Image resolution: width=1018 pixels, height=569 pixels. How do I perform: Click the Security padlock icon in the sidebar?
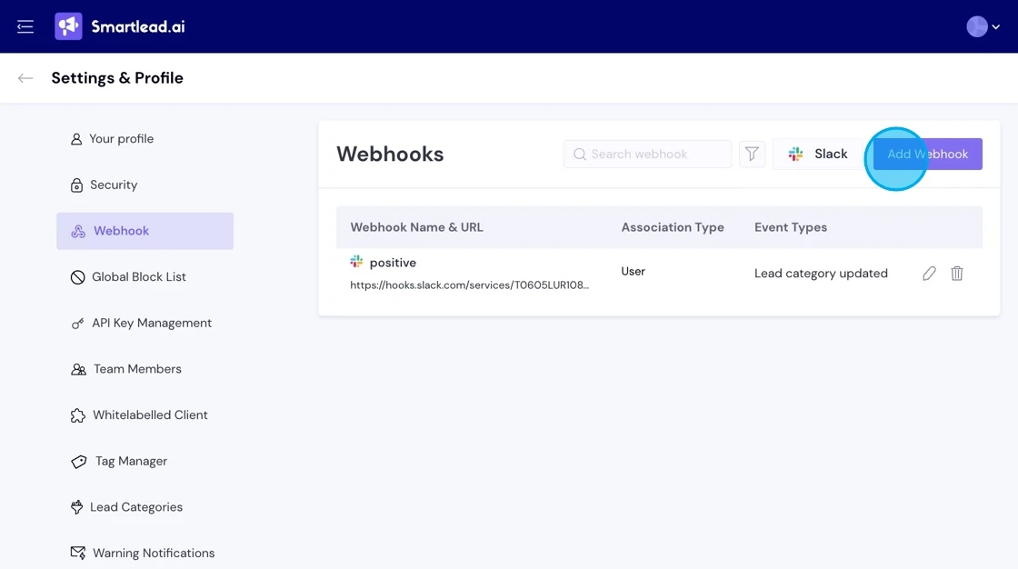click(77, 185)
